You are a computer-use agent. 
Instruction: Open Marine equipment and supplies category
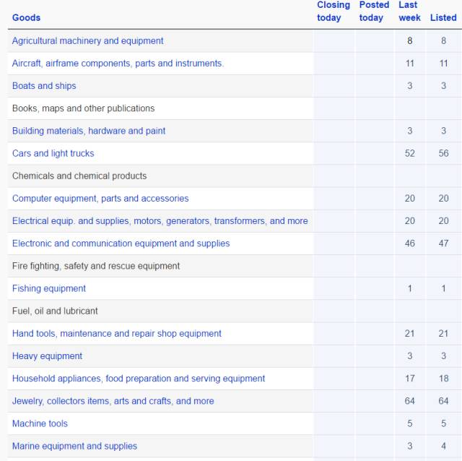[74, 447]
